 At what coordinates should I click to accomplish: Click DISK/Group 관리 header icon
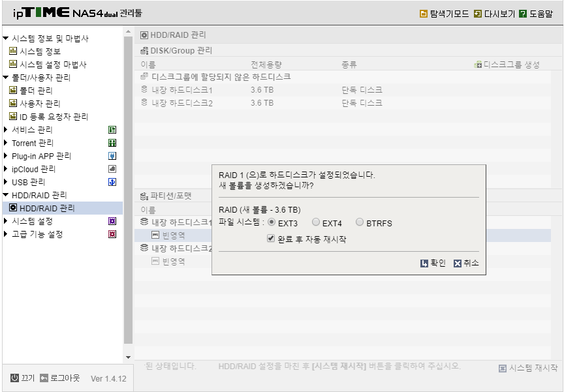point(144,51)
